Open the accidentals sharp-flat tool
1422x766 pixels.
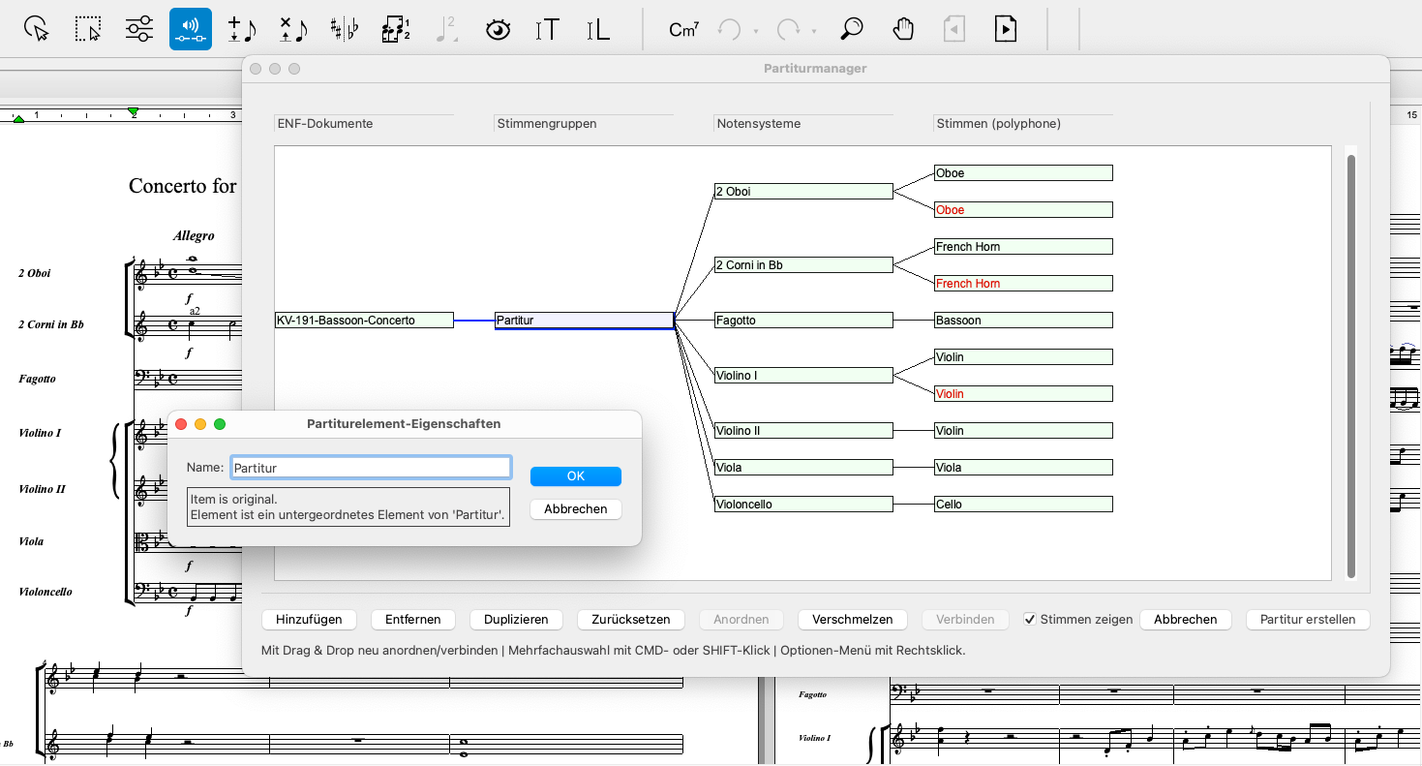[344, 29]
